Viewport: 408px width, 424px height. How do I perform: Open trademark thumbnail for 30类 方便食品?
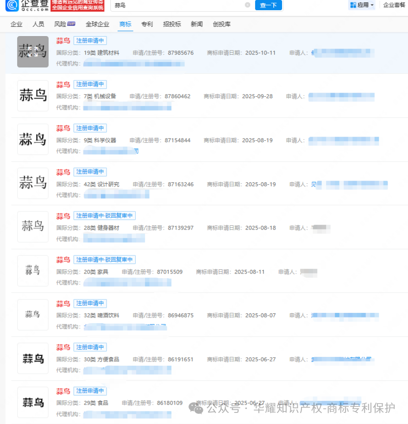click(x=33, y=358)
